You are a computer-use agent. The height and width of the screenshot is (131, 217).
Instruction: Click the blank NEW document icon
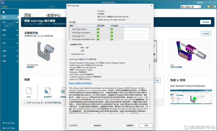coord(29,91)
